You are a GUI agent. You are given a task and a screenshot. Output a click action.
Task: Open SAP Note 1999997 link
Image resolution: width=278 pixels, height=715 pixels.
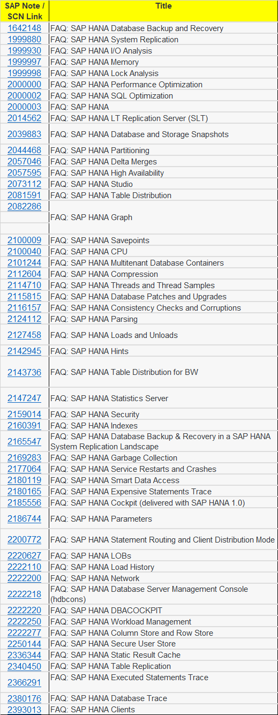(x=24, y=62)
